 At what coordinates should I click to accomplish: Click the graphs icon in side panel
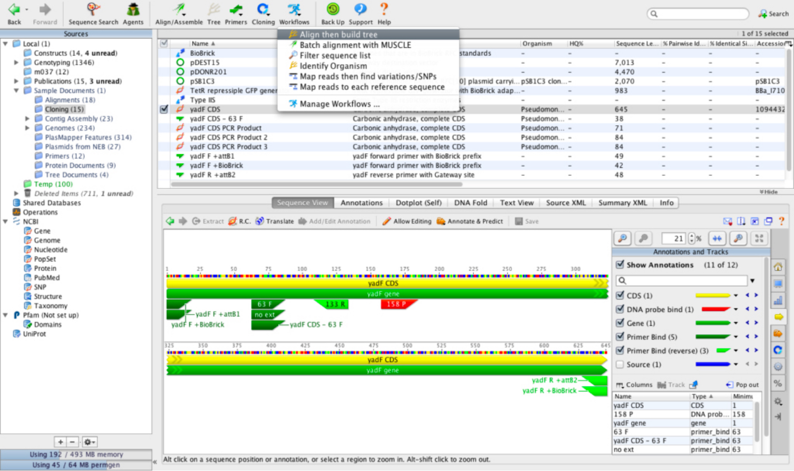point(778,300)
